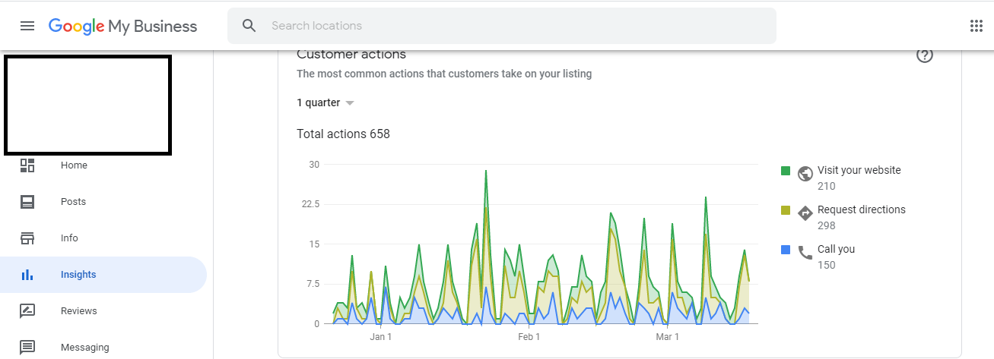Open help for Customer actions
Image resolution: width=994 pixels, height=359 pixels.
click(x=925, y=55)
